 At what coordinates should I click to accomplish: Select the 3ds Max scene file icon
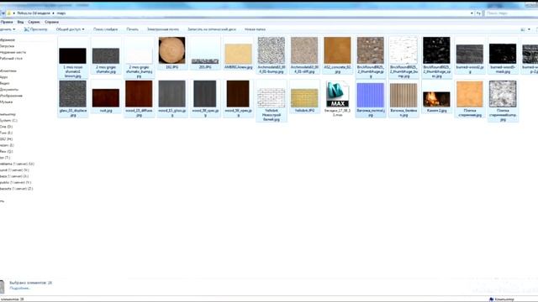point(337,94)
